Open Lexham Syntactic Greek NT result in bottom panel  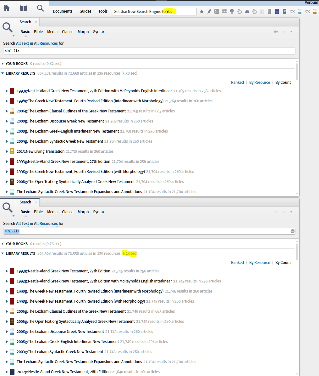60,351
